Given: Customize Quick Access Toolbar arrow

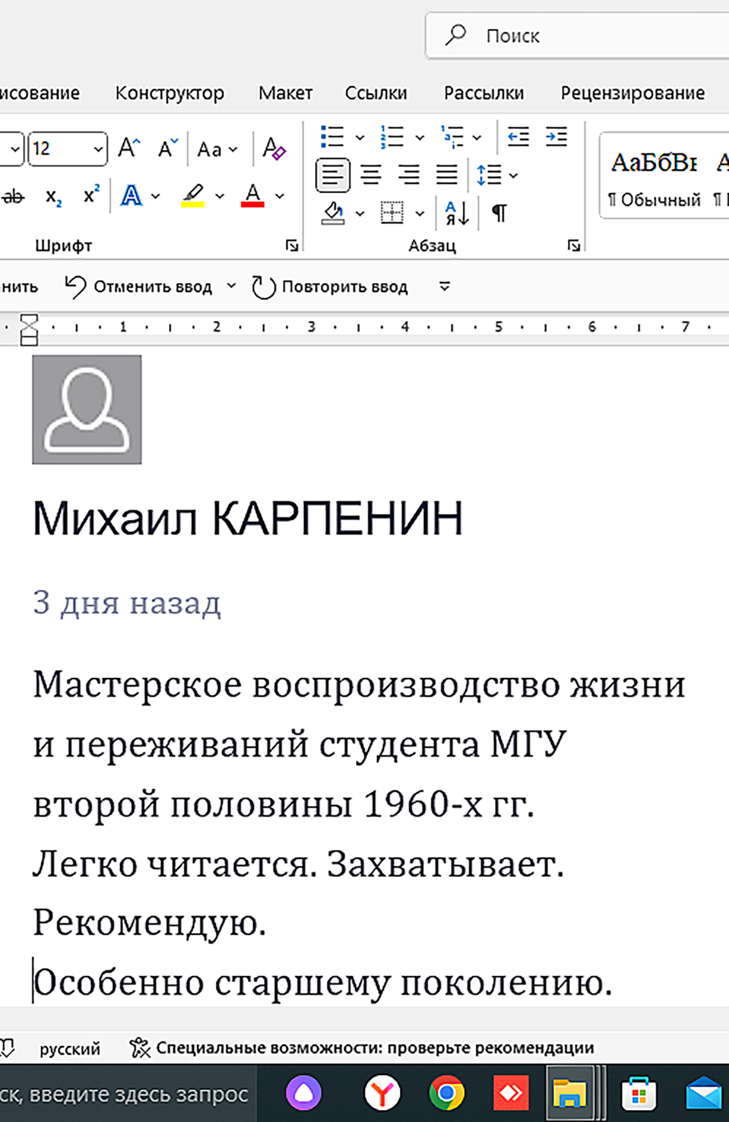Looking at the screenshot, I should click(445, 287).
